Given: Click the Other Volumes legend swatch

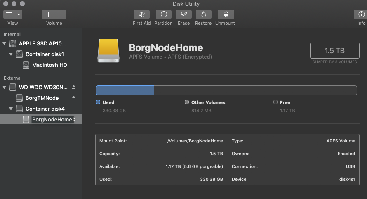Looking at the screenshot, I should point(186,102).
